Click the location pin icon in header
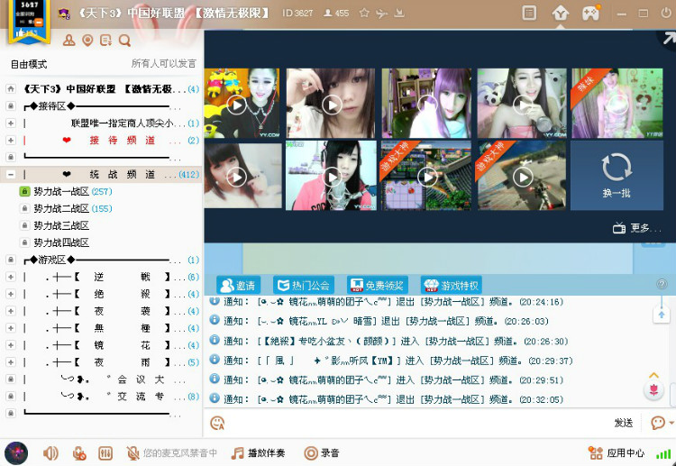This screenshot has width=676, height=466. 87,41
